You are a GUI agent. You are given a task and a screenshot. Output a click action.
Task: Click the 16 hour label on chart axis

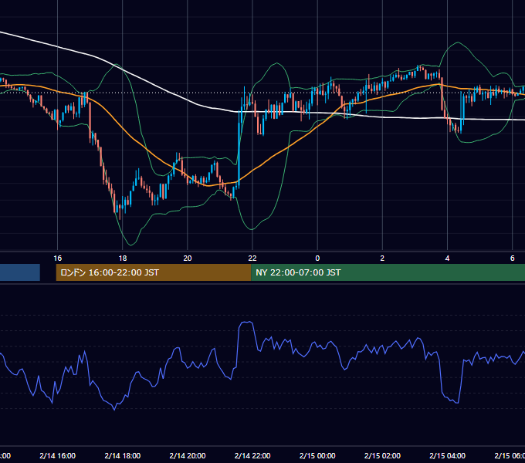coord(58,259)
